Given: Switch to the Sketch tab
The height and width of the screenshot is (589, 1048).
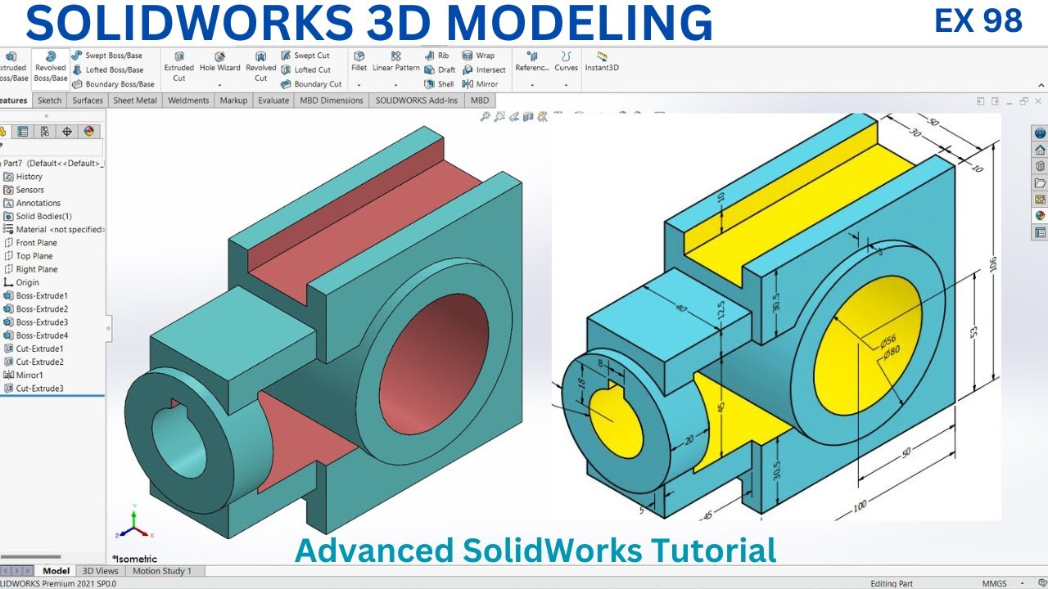Looking at the screenshot, I should [50, 101].
